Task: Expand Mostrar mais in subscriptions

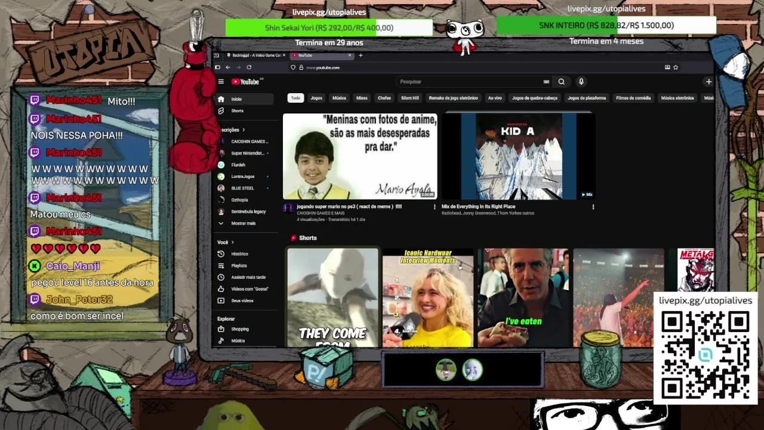Action: (245, 223)
